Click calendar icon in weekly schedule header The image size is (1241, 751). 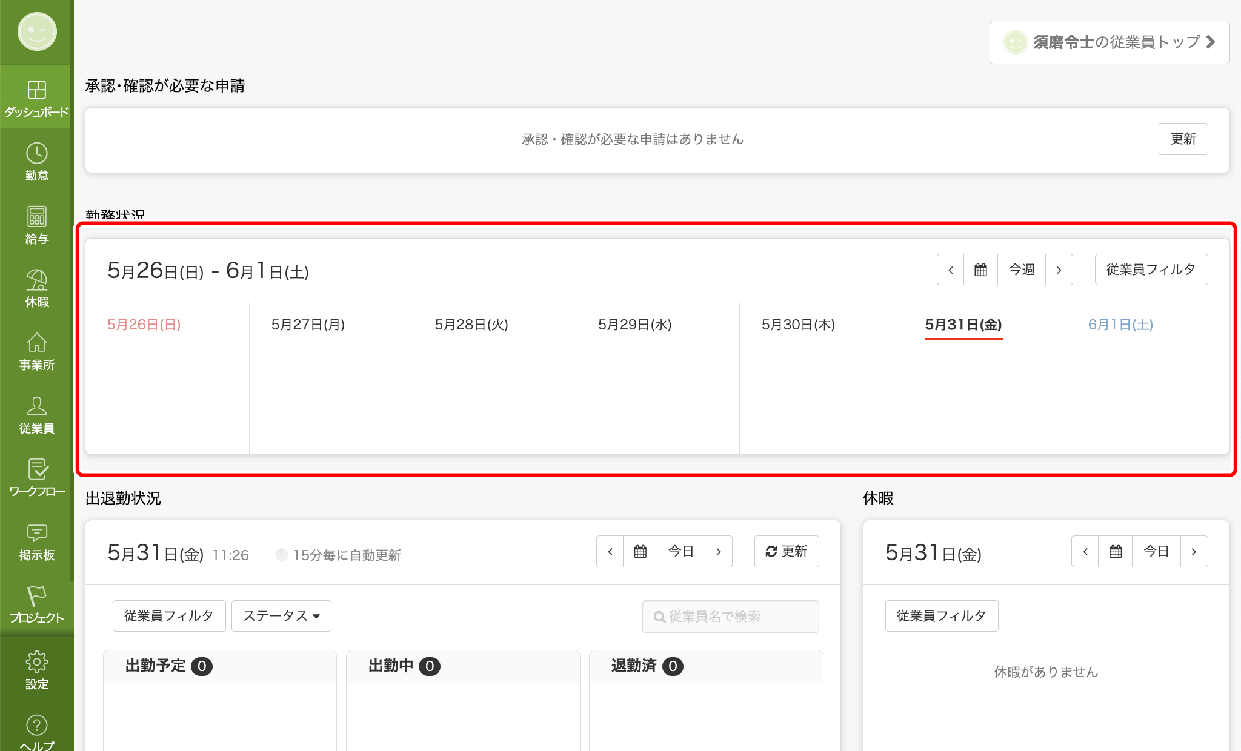coord(980,270)
